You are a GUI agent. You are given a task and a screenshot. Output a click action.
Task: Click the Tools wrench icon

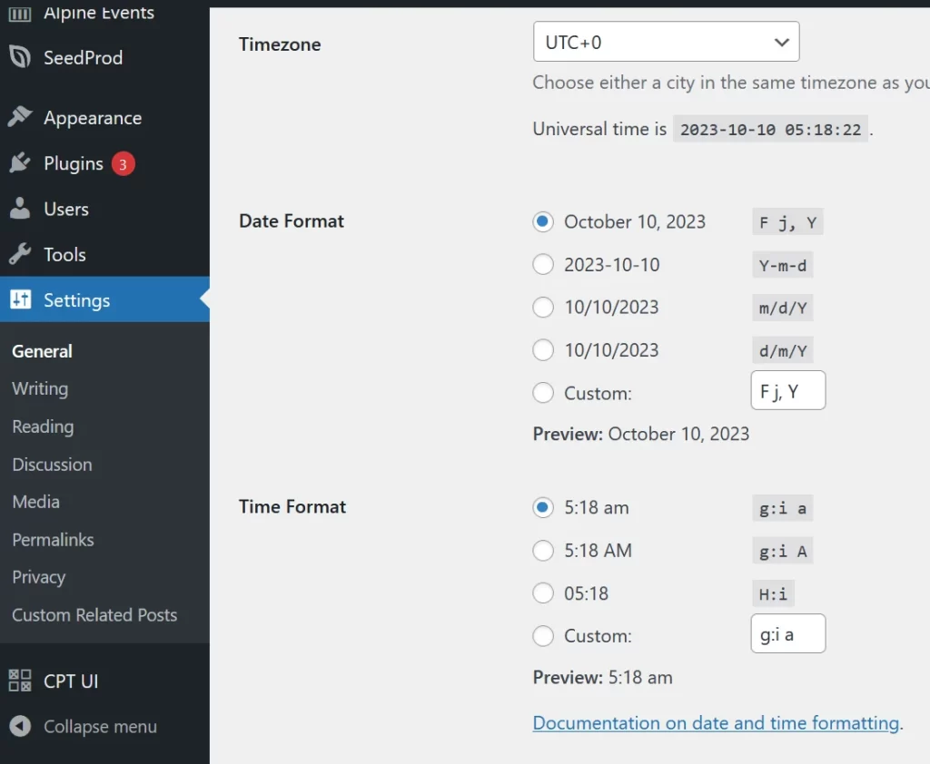[20, 254]
